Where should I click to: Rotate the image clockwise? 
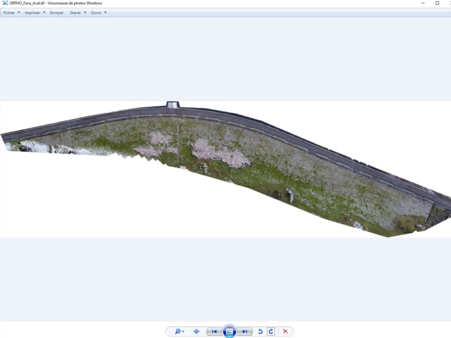pos(271,332)
